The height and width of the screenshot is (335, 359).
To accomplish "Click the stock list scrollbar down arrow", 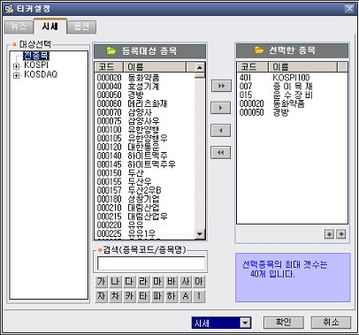I will 200,234.
